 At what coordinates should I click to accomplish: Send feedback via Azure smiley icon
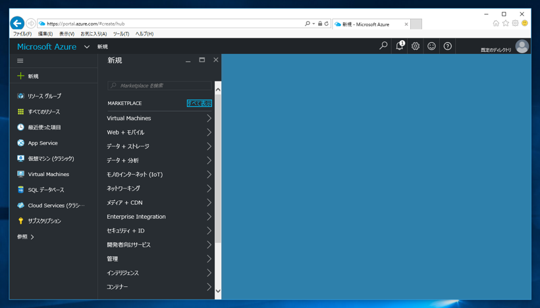(431, 46)
